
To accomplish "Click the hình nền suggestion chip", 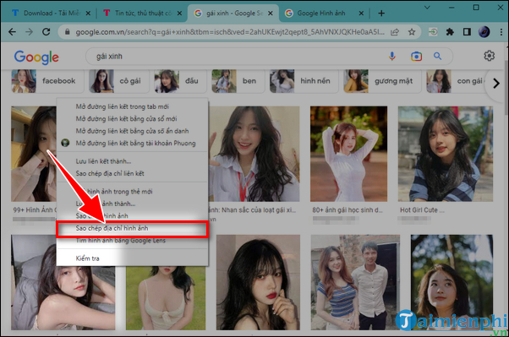I will [304, 81].
